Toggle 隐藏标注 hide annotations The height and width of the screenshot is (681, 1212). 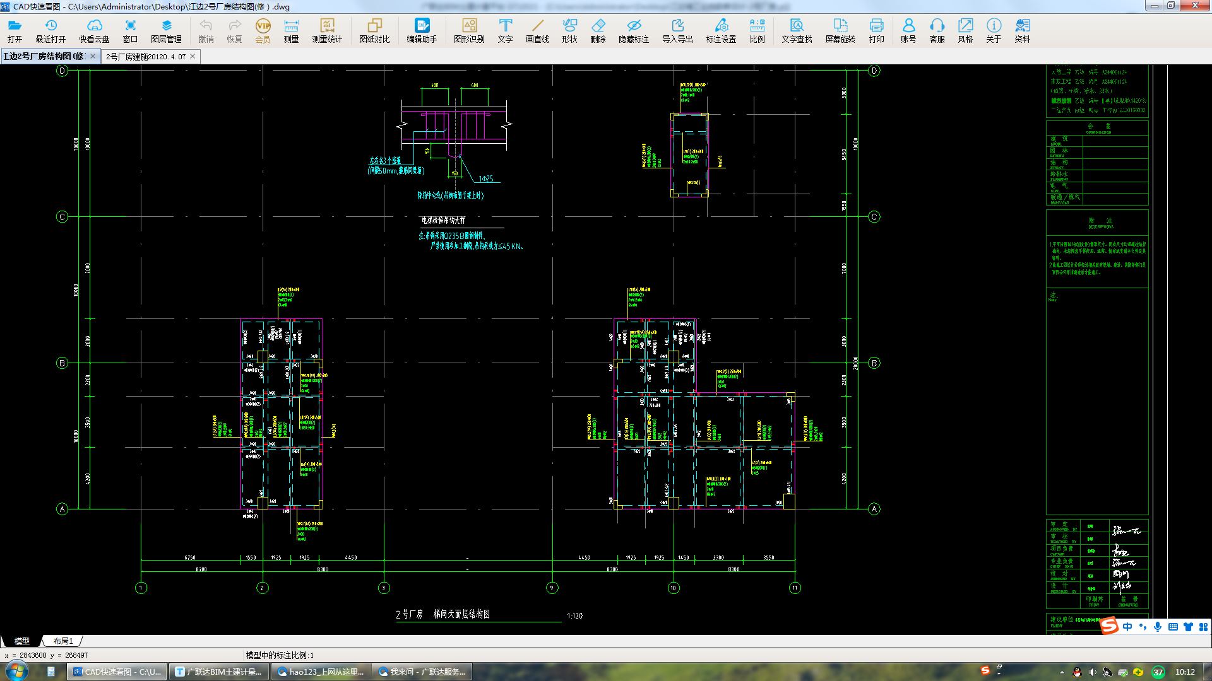[x=634, y=31]
